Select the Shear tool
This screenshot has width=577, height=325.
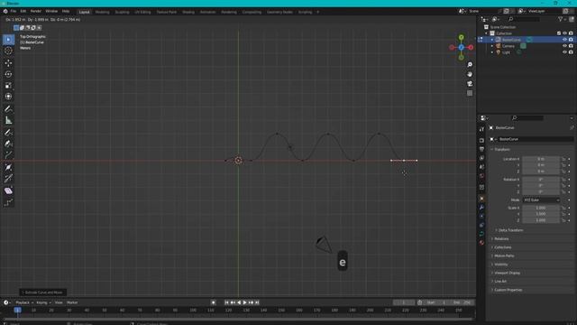click(8, 190)
